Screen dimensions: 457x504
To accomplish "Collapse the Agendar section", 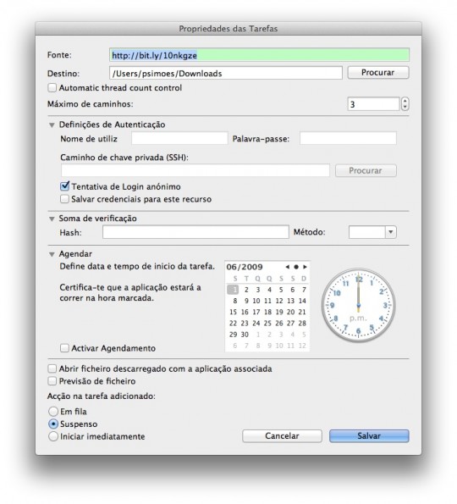I will (x=52, y=254).
